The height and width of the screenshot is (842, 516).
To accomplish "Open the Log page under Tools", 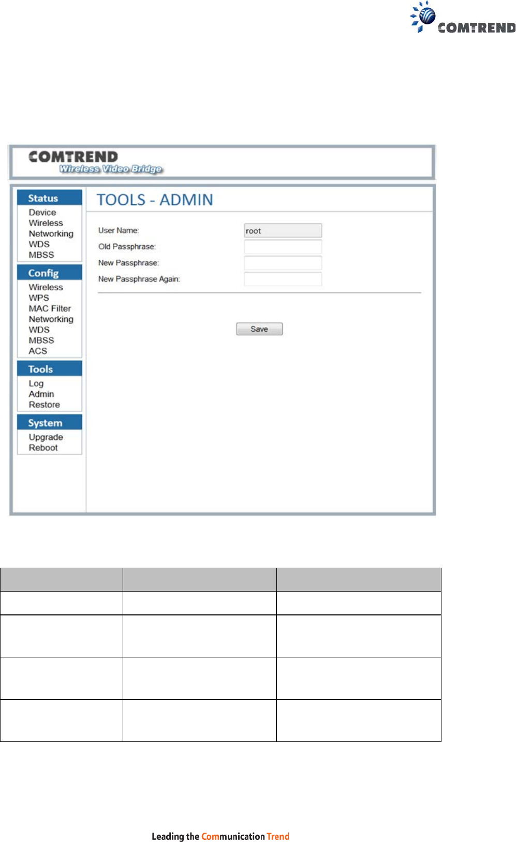I will tap(36, 384).
